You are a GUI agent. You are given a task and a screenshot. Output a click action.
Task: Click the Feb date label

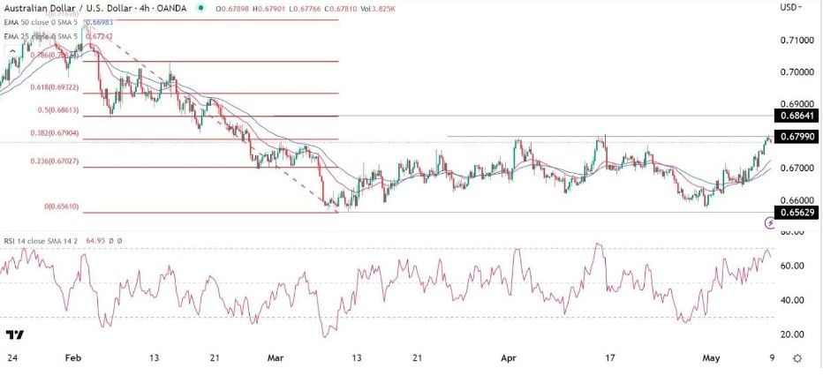pos(74,358)
